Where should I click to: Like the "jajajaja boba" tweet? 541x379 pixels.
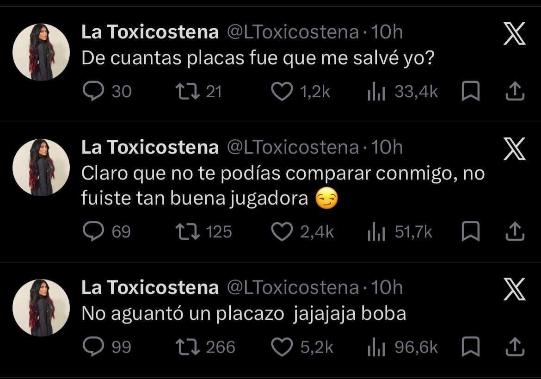point(283,346)
